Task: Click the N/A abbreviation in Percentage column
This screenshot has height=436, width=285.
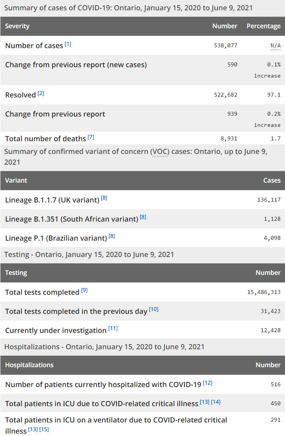Action: point(275,45)
